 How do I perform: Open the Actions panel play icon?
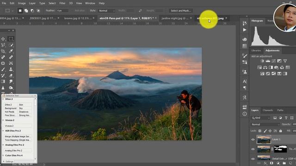[x=245, y=30]
